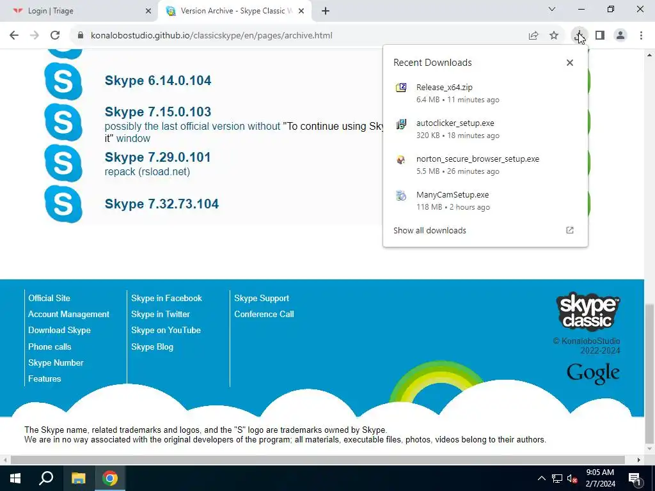The height and width of the screenshot is (491, 655).
Task: Close the Recent Downloads popup
Action: coord(570,63)
